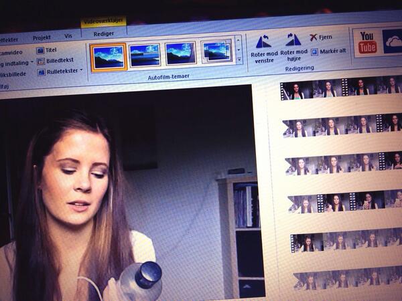
Task: Expand the Autofilm themes gallery
Action: (239, 60)
